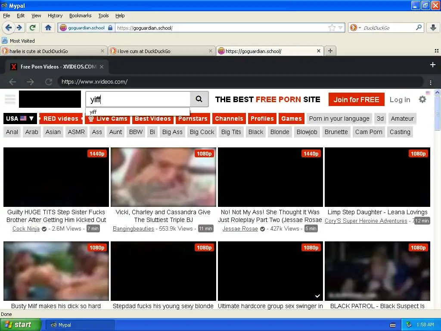Open the inner browser three-dot menu

[430, 82]
